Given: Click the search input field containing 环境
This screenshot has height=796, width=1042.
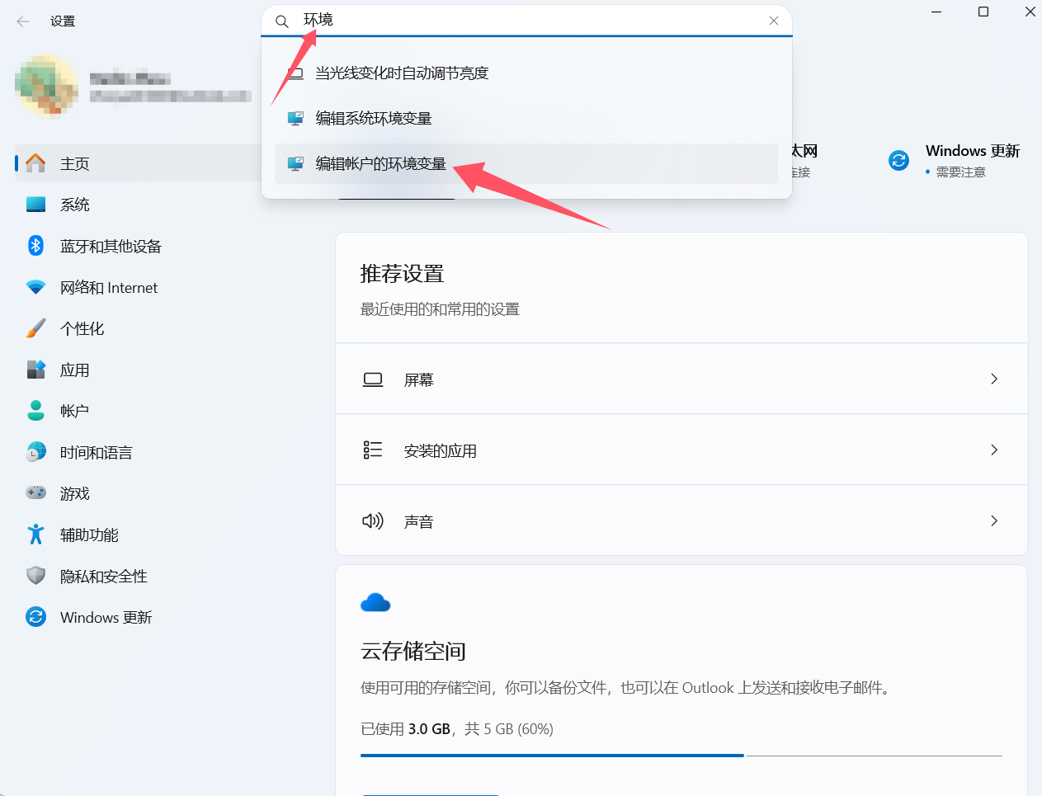Looking at the screenshot, I should [528, 21].
